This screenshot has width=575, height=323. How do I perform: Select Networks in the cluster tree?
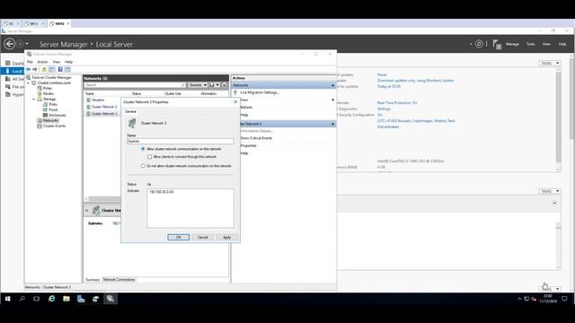click(50, 120)
